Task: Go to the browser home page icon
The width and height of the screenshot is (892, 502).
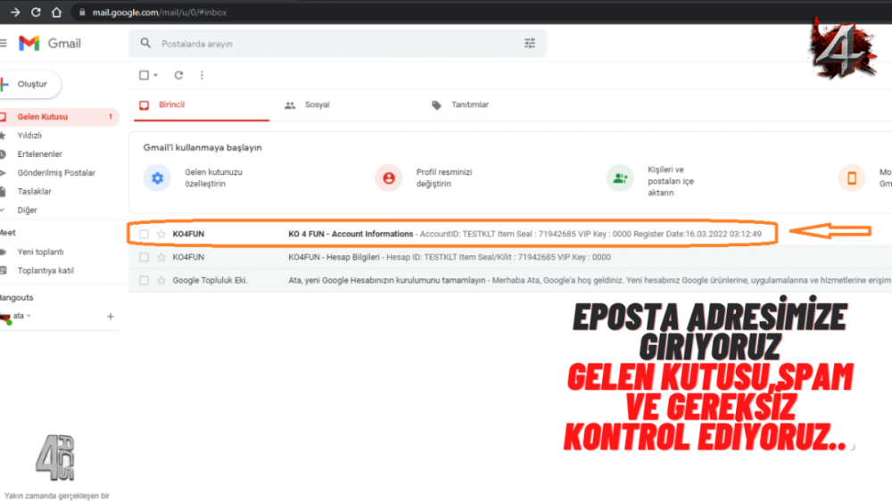Action: click(56, 12)
